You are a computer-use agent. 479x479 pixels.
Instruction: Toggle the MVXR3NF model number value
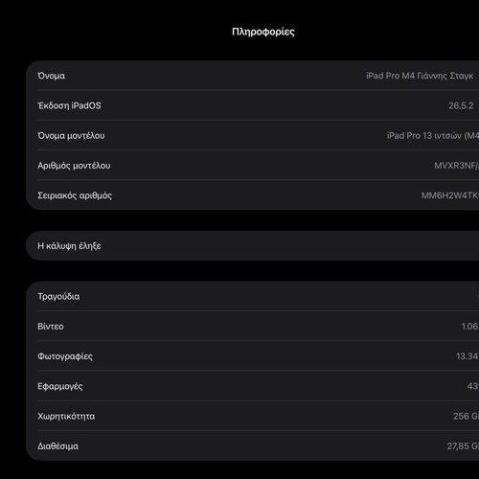457,166
